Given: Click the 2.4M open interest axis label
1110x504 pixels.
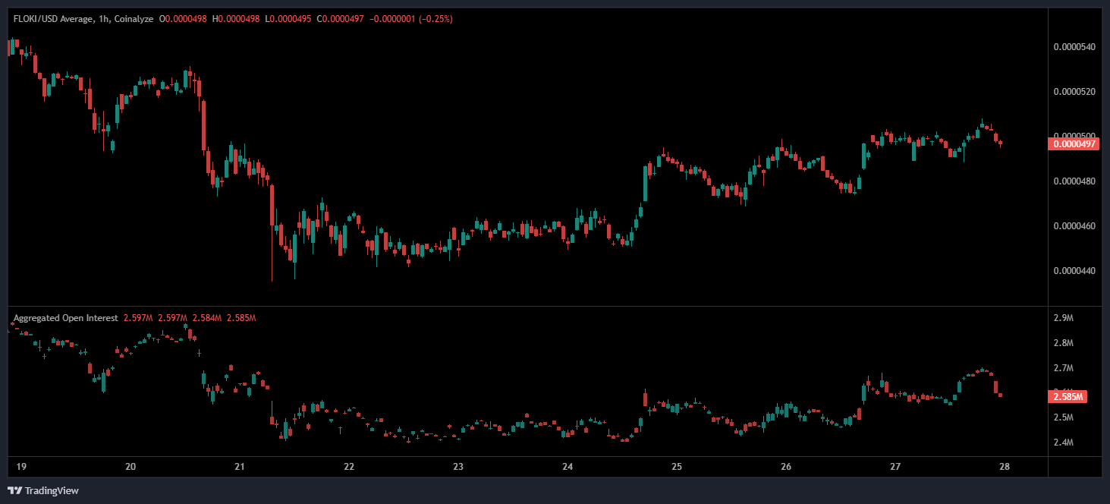Looking at the screenshot, I should (x=1064, y=443).
